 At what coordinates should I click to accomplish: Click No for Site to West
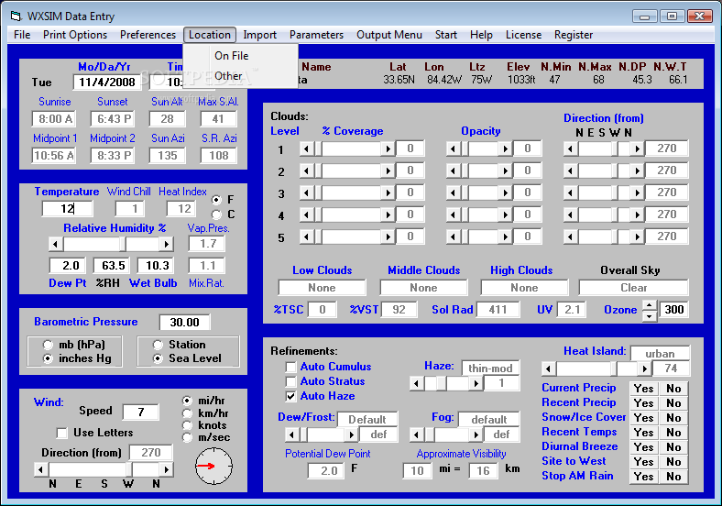673,462
